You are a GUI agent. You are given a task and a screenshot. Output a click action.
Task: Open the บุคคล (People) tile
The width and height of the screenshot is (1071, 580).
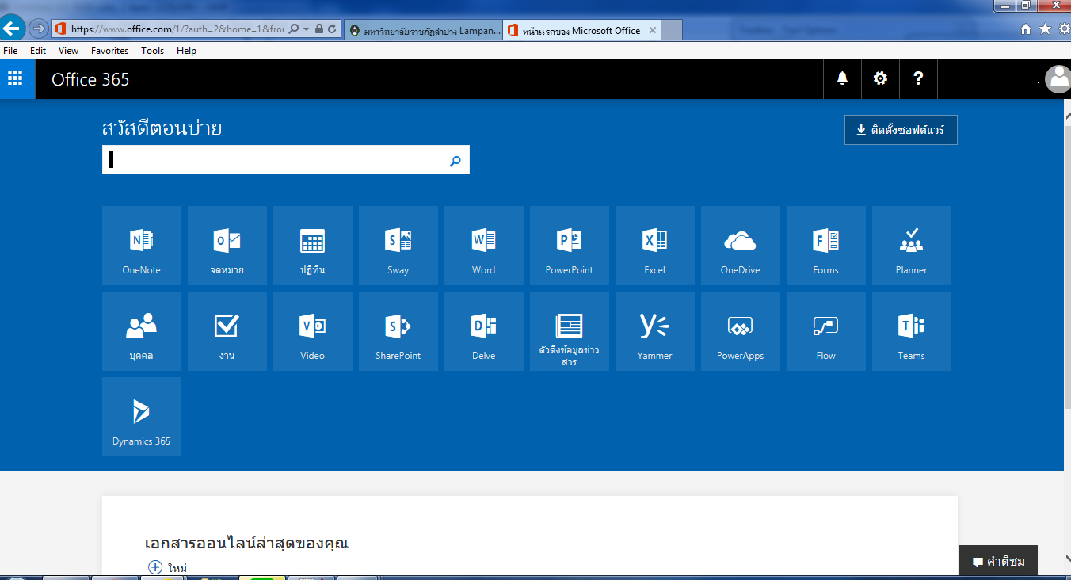pyautogui.click(x=142, y=331)
